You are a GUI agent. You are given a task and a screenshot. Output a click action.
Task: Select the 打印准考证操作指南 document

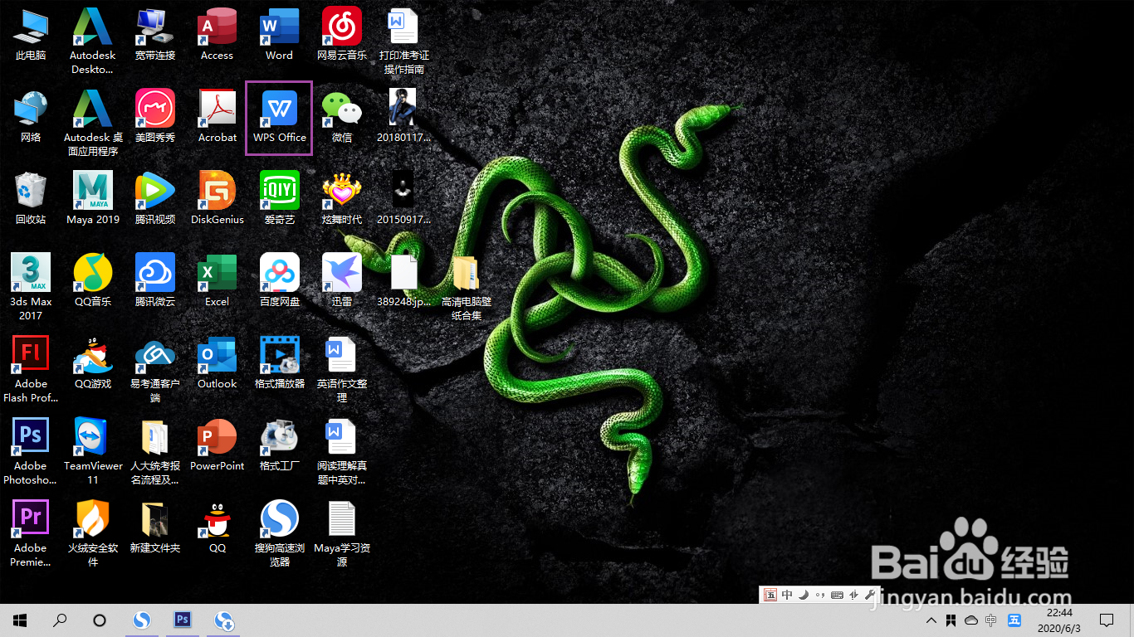tap(404, 41)
